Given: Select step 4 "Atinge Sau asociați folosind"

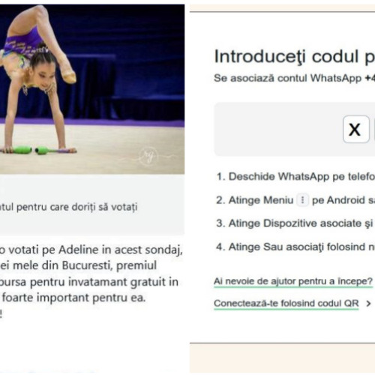Looking at the screenshot, I should (x=295, y=247).
